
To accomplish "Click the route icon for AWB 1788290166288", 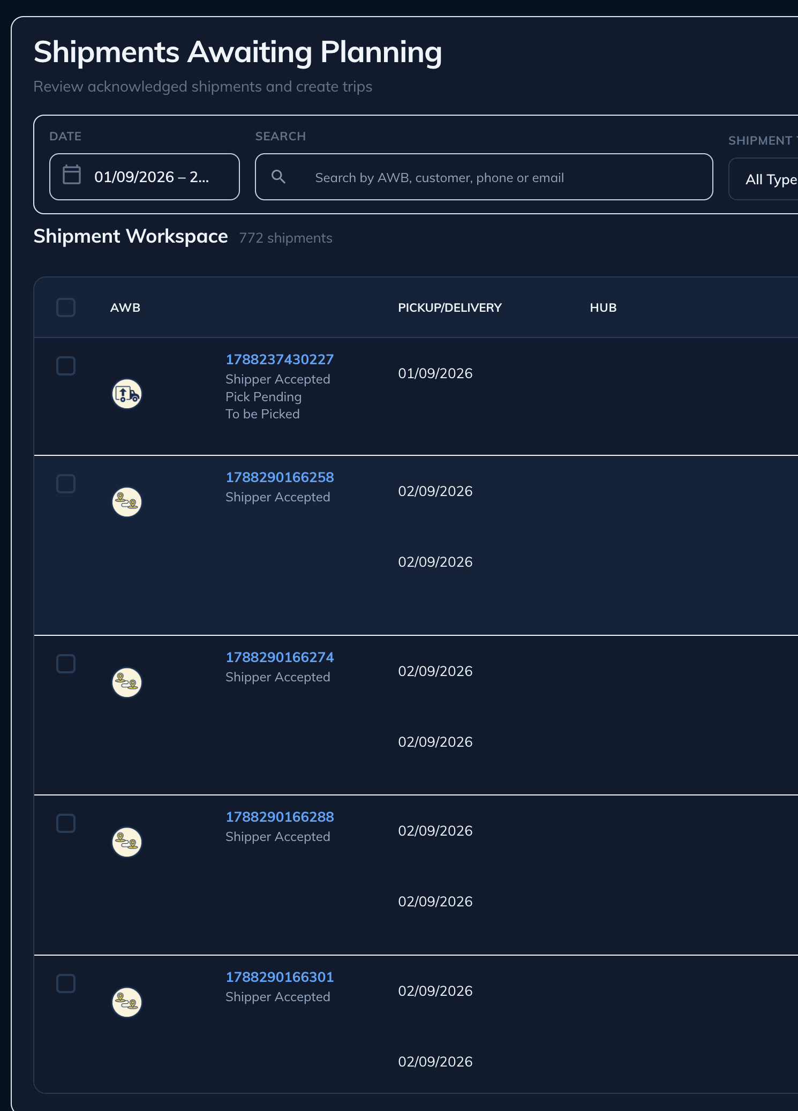I will pyautogui.click(x=127, y=842).
